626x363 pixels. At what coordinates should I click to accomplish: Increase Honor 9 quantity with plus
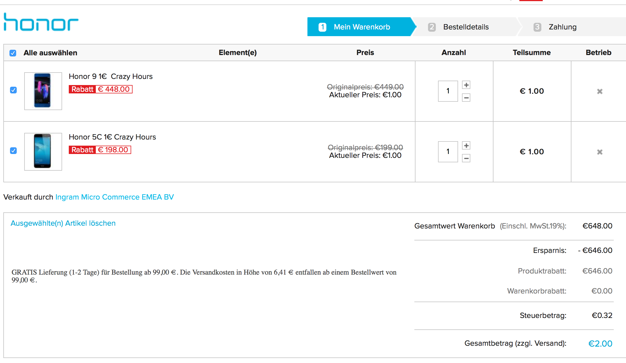[x=466, y=85]
